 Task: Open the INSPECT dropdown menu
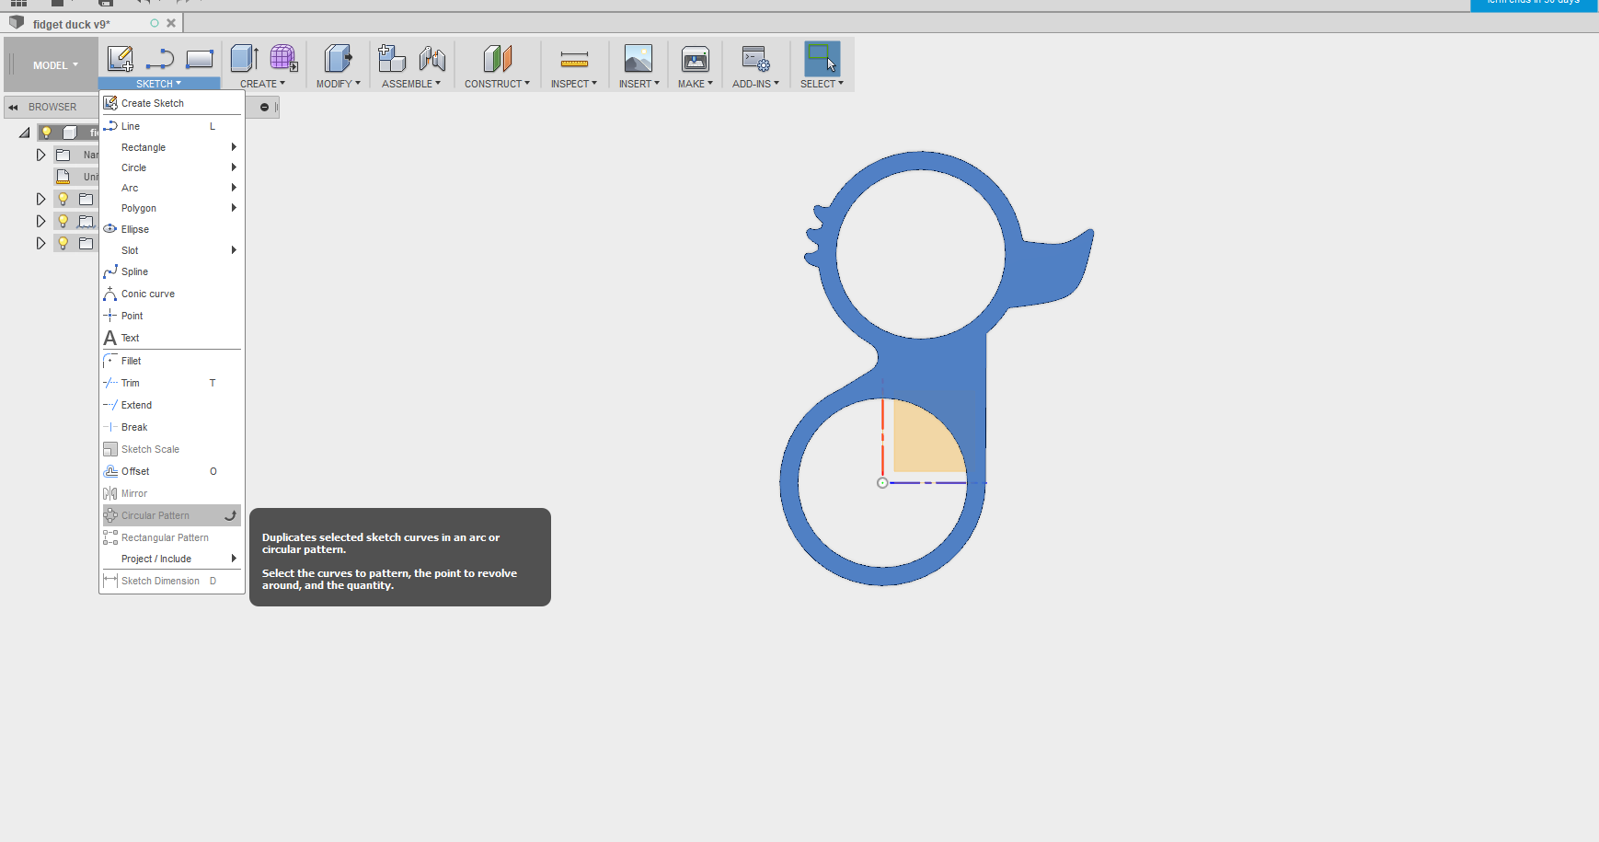tap(574, 84)
